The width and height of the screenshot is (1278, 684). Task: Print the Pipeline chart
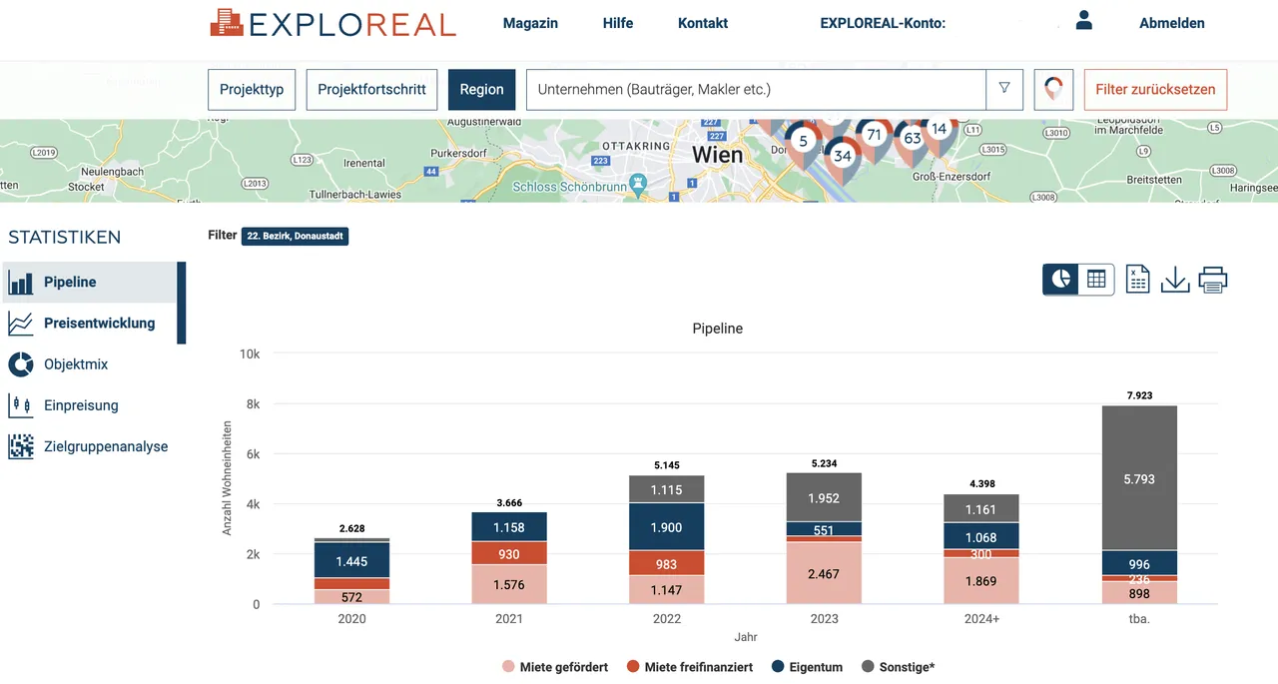click(1212, 280)
